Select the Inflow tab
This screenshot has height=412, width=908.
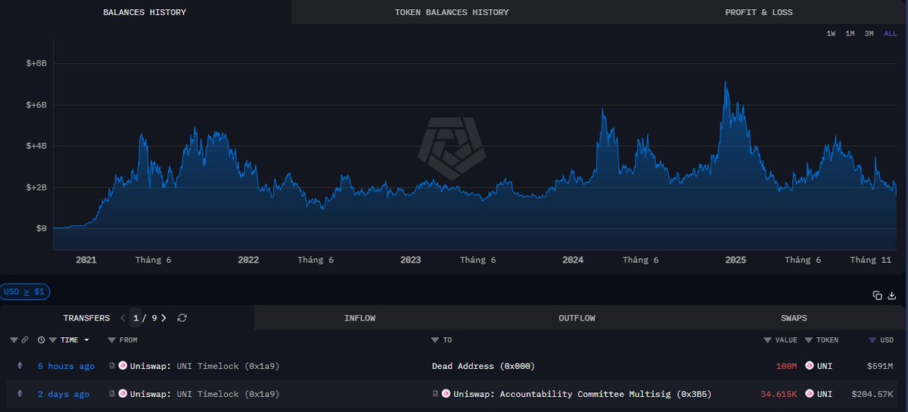pyautogui.click(x=360, y=318)
